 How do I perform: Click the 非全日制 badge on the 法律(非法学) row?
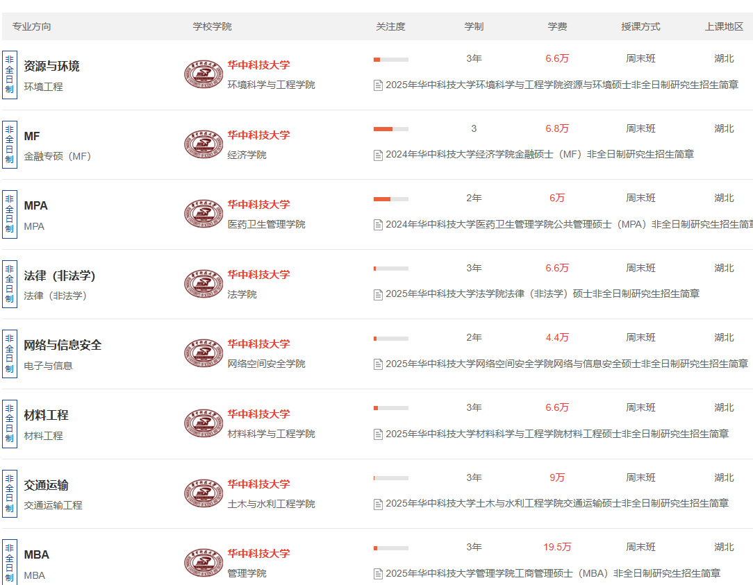(x=10, y=284)
